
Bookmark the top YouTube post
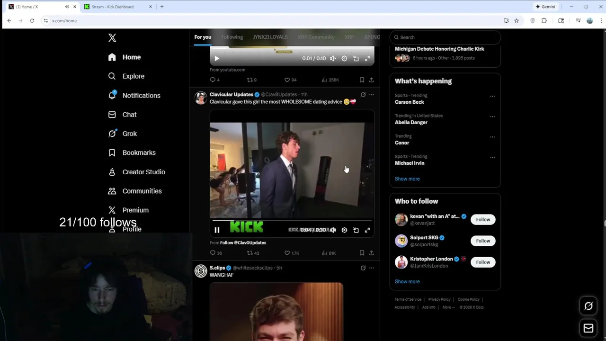pyautogui.click(x=362, y=80)
